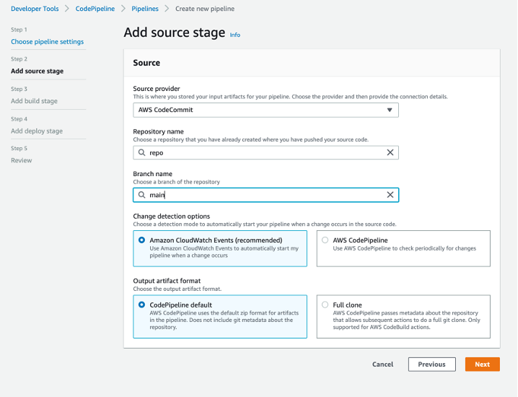This screenshot has height=397, width=518.
Task: Select Amazon CloudWatch Events detection option
Action: [x=141, y=240]
